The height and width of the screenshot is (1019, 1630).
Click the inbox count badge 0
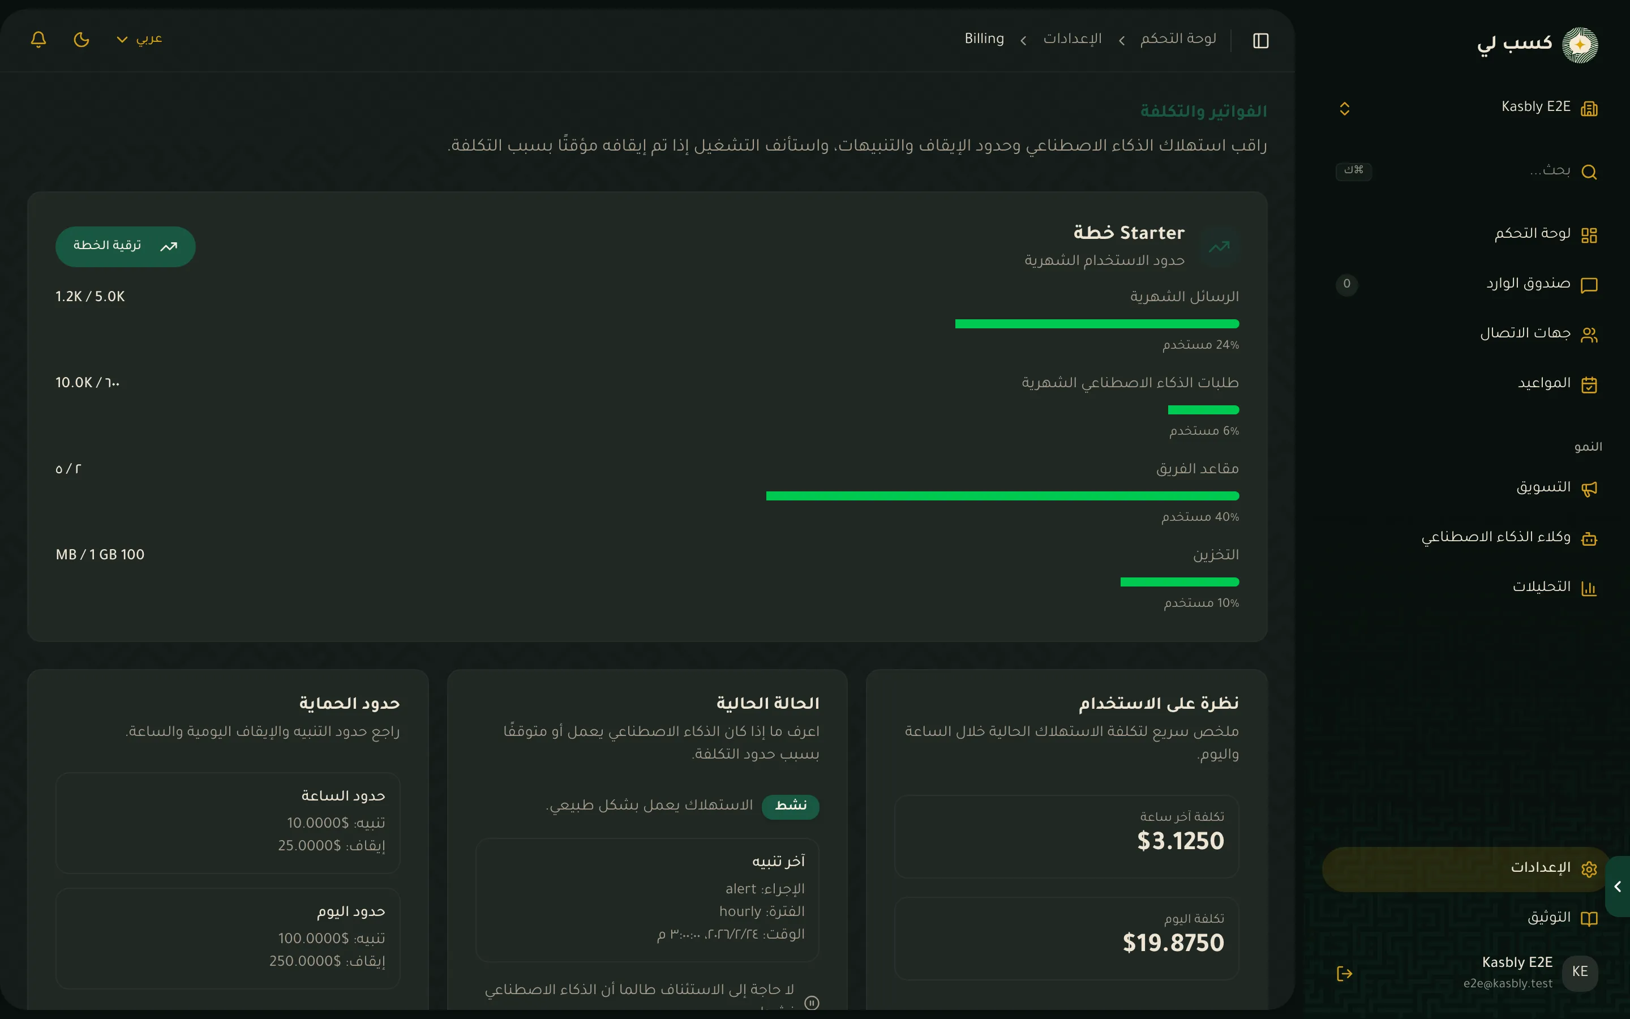pos(1346,284)
